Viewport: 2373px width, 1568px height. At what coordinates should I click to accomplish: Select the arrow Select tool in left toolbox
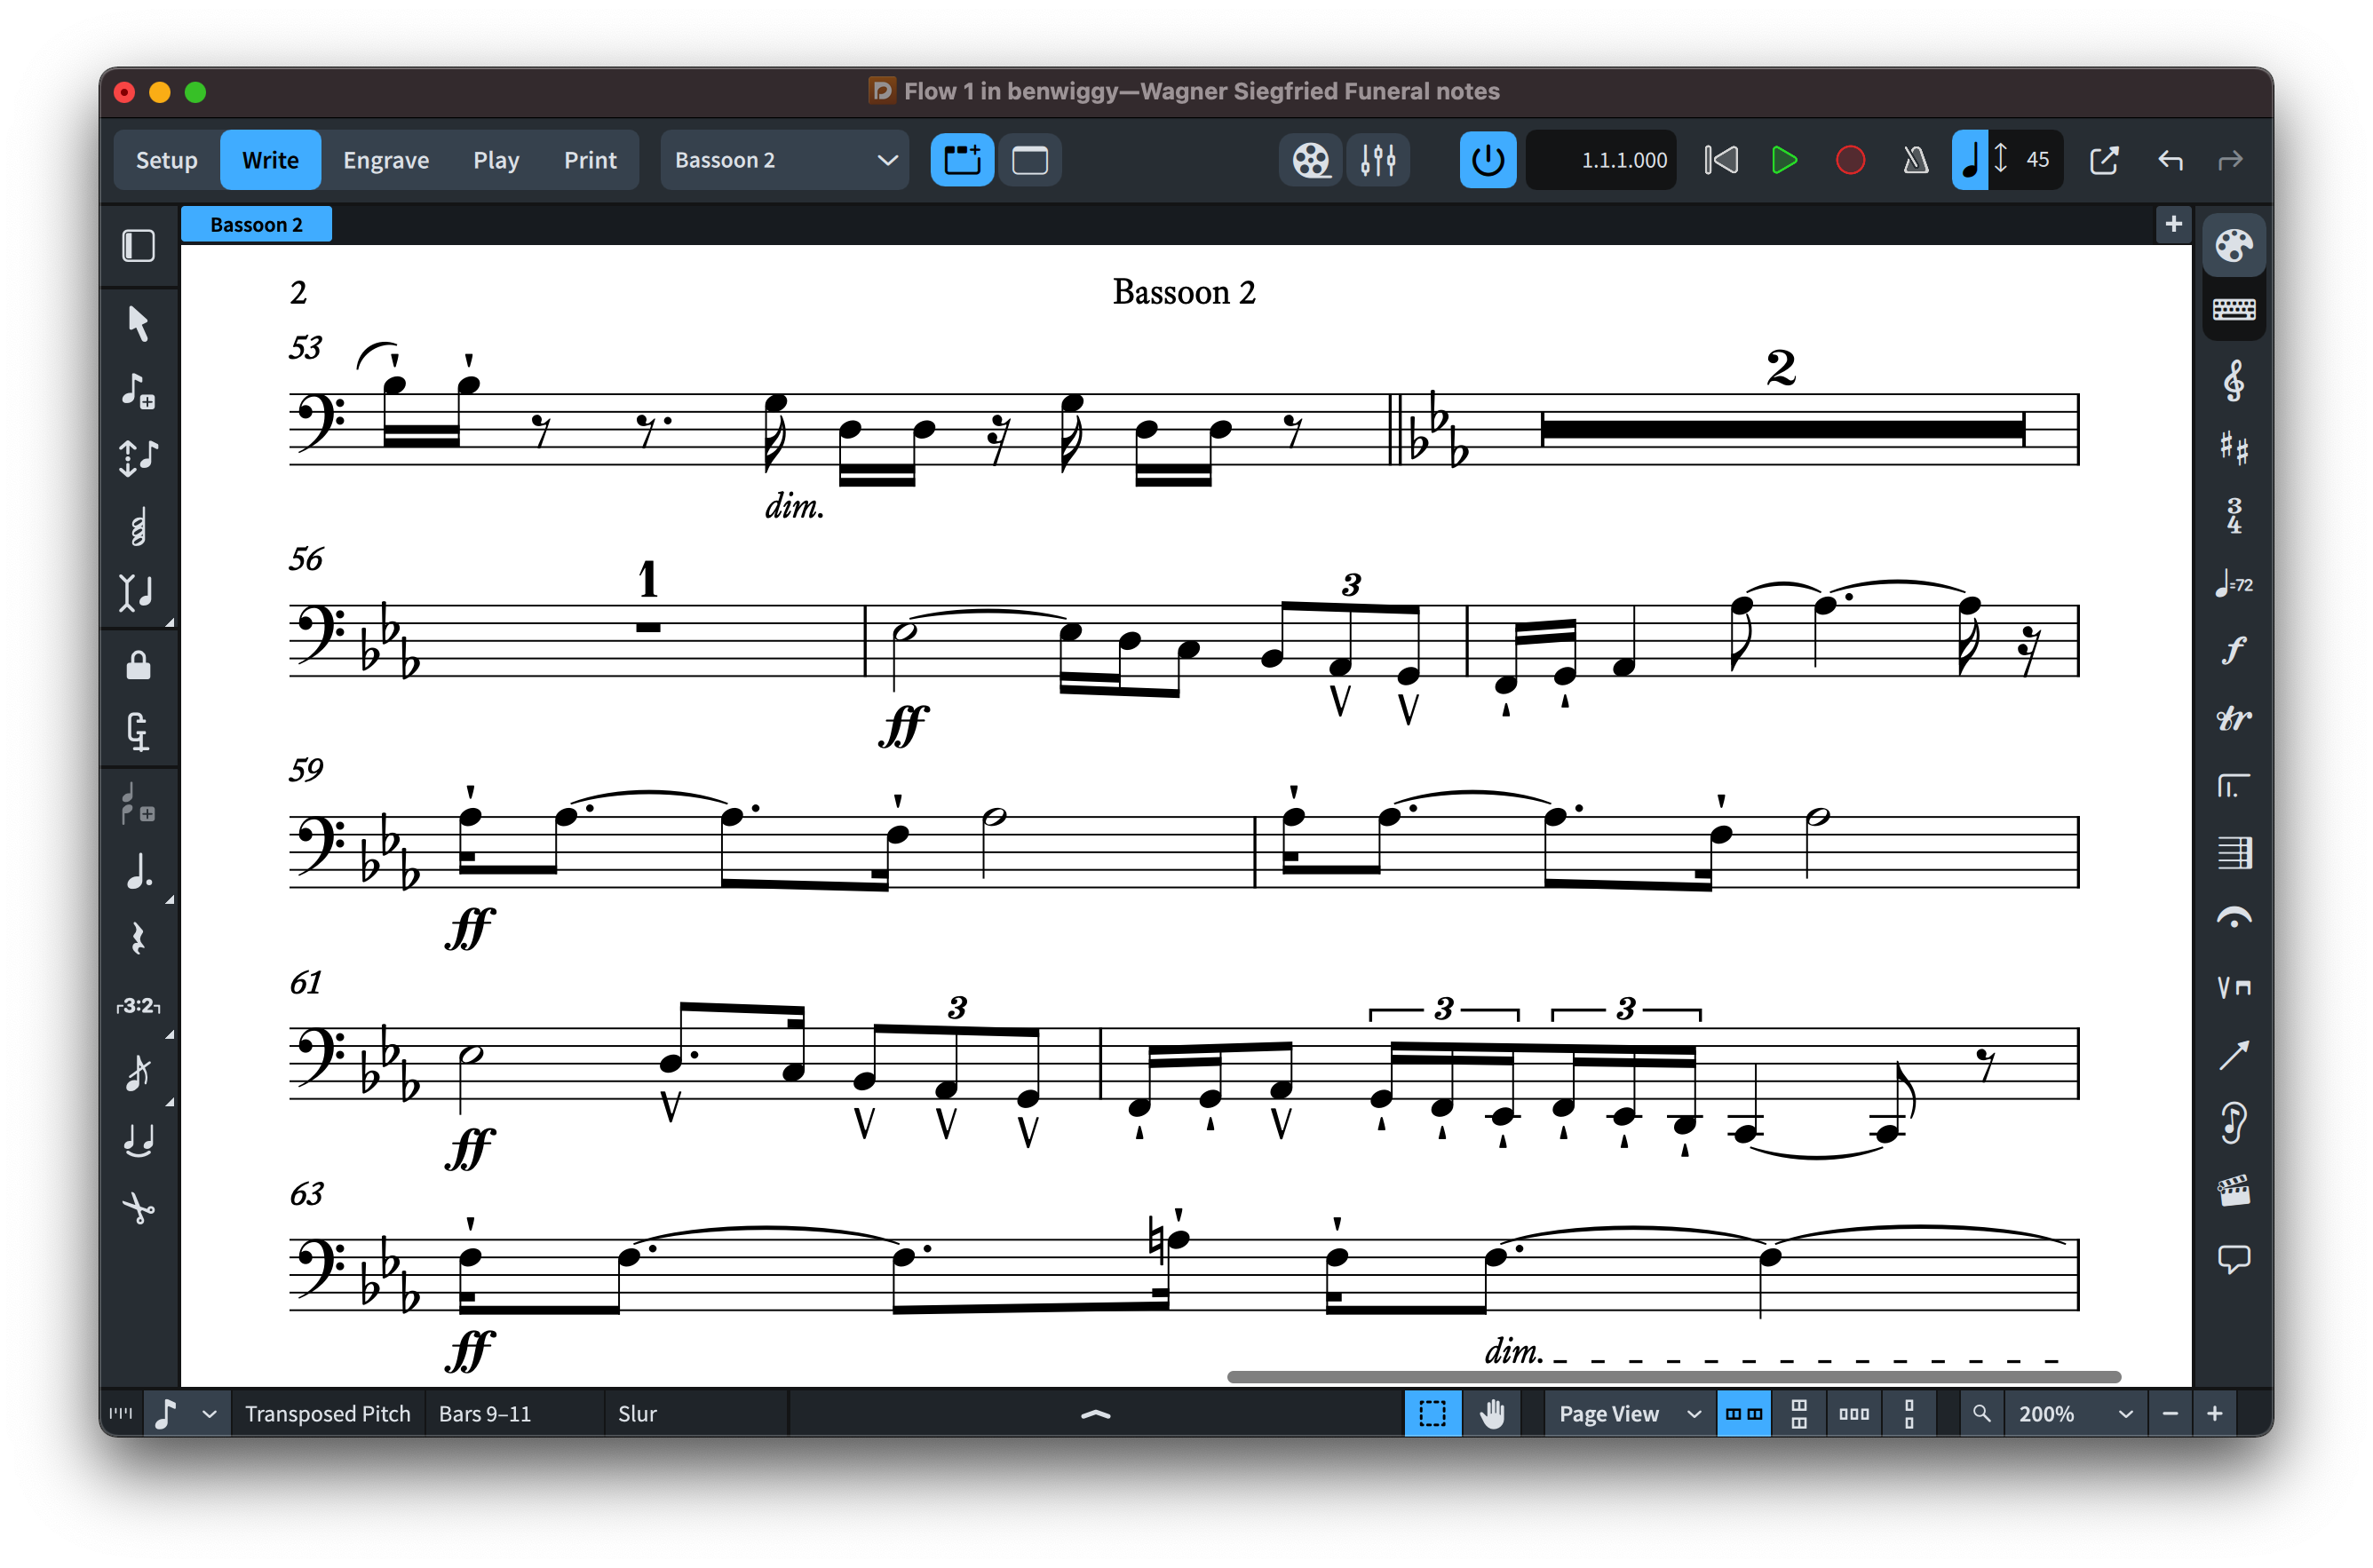point(138,323)
